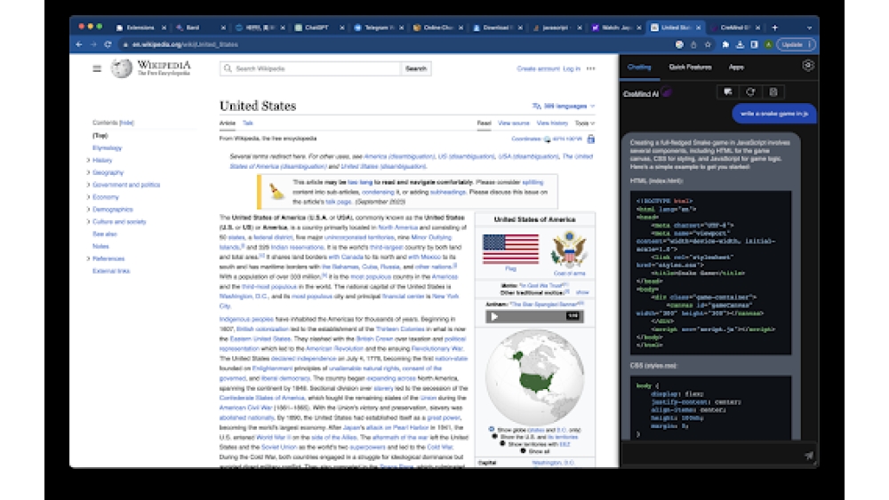889x500 pixels.
Task: Click the translate icon in address bar
Action: (679, 44)
